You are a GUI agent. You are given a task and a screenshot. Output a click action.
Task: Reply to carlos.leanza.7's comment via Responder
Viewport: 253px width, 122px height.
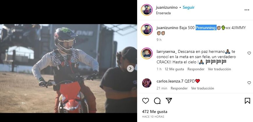click(179, 88)
